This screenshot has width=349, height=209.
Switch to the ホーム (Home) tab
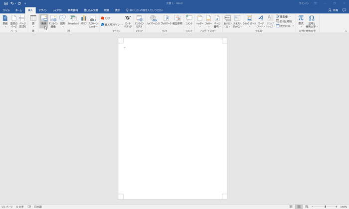tap(18, 10)
